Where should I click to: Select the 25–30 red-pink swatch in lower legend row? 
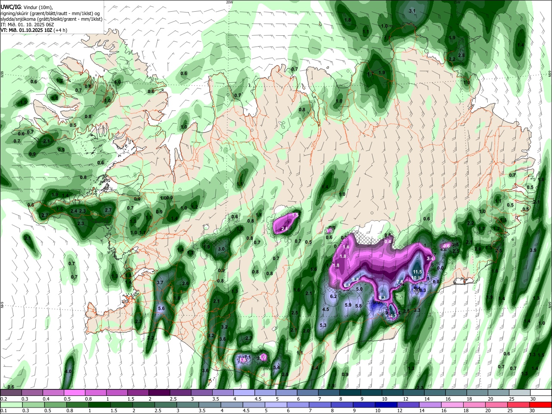pyautogui.click(x=517, y=405)
